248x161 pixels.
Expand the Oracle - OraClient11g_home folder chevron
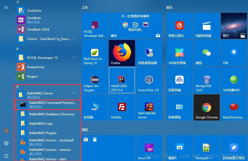click(74, 39)
